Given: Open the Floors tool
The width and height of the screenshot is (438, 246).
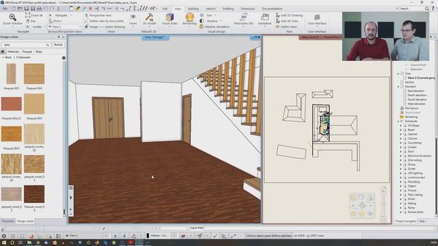Looking at the screenshot, I should [55, 21].
